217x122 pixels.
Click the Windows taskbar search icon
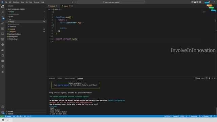pyautogui.click(x=8, y=120)
